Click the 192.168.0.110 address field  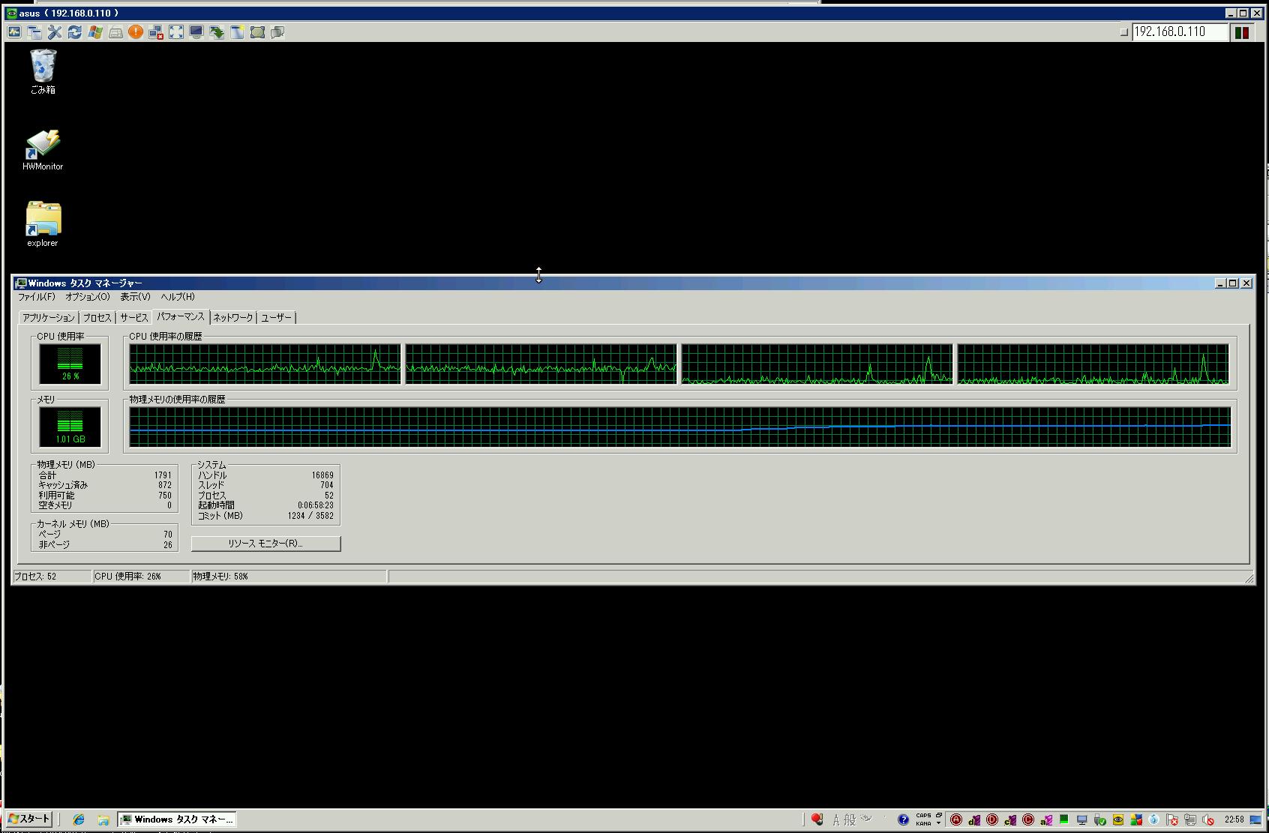(1180, 31)
